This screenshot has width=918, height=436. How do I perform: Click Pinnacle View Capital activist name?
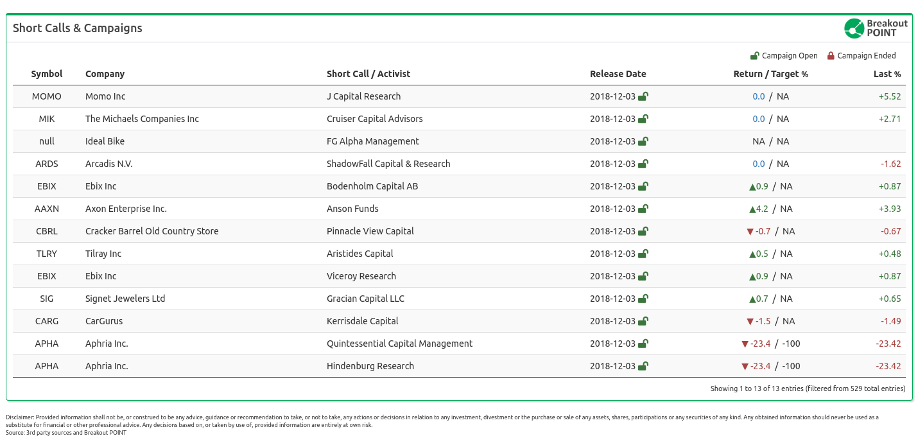click(370, 231)
